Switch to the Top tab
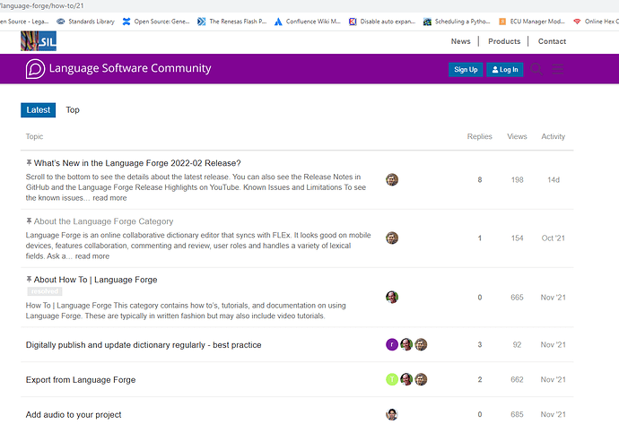The image size is (619, 424). pyautogui.click(x=73, y=110)
